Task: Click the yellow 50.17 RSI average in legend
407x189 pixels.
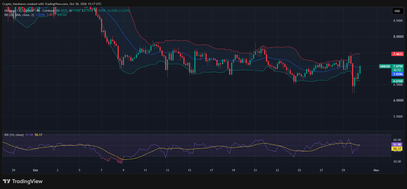Action: point(39,135)
